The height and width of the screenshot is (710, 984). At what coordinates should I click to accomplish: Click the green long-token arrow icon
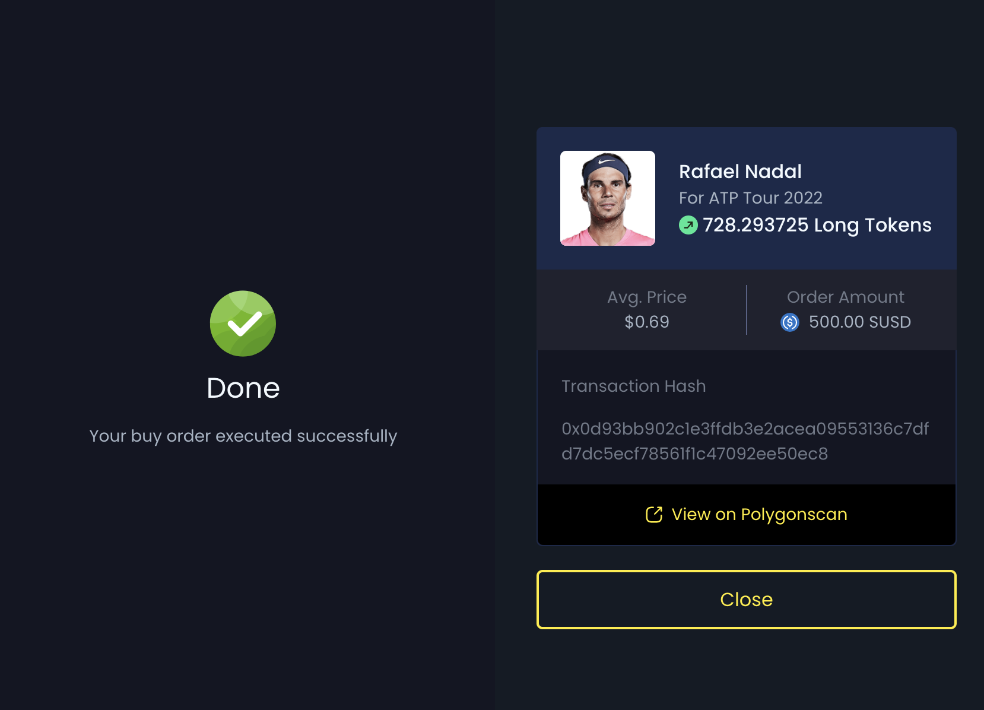[688, 225]
